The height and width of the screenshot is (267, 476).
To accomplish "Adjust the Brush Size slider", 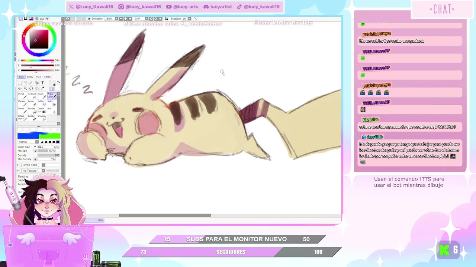I will click(x=49, y=147).
